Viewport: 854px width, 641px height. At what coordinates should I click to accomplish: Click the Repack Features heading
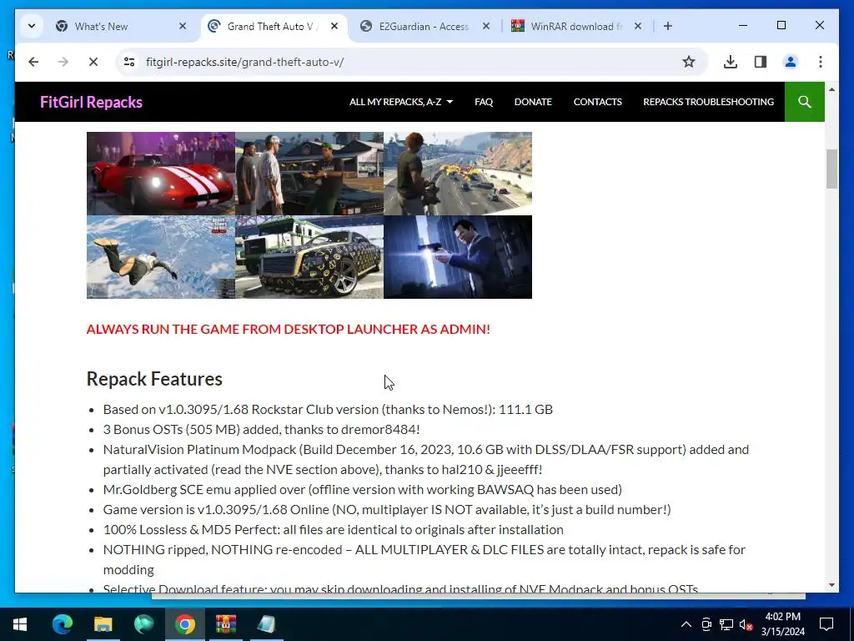pos(154,379)
